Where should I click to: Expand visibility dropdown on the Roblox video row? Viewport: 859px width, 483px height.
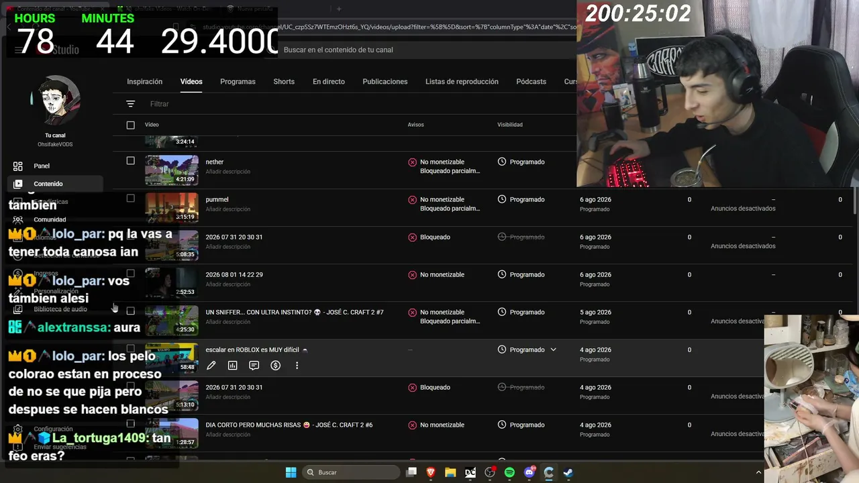tap(554, 350)
